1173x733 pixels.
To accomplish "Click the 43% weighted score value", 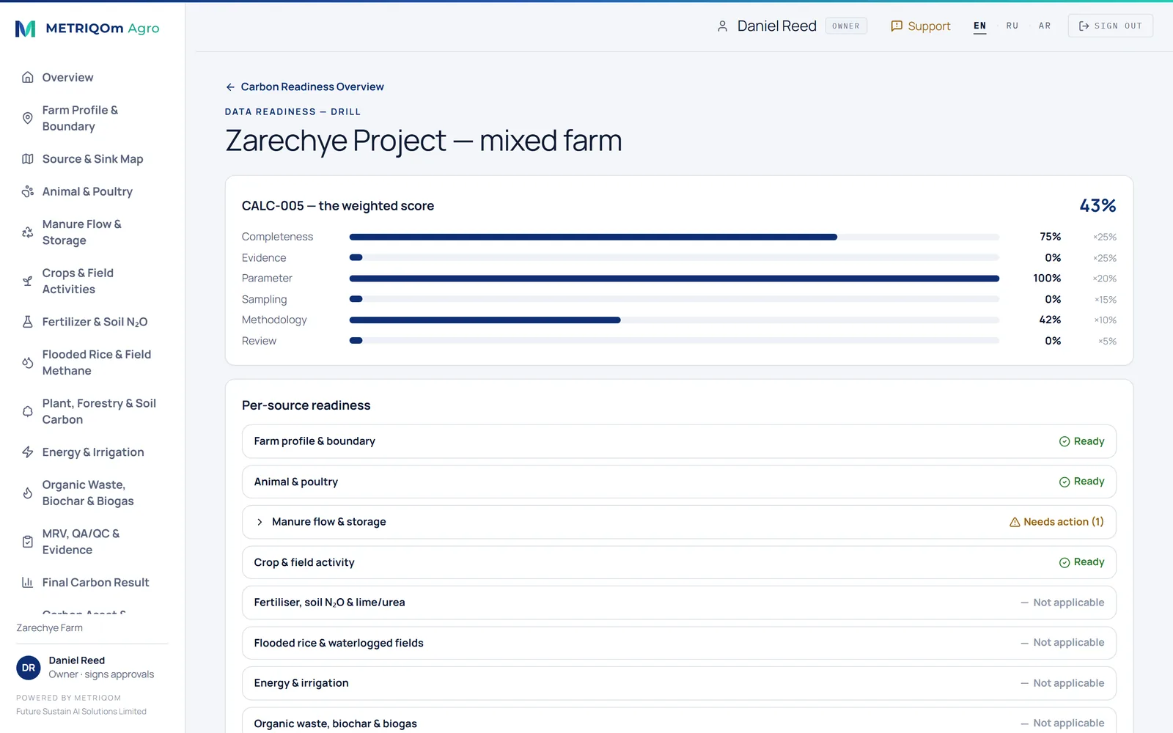I will 1097,206.
